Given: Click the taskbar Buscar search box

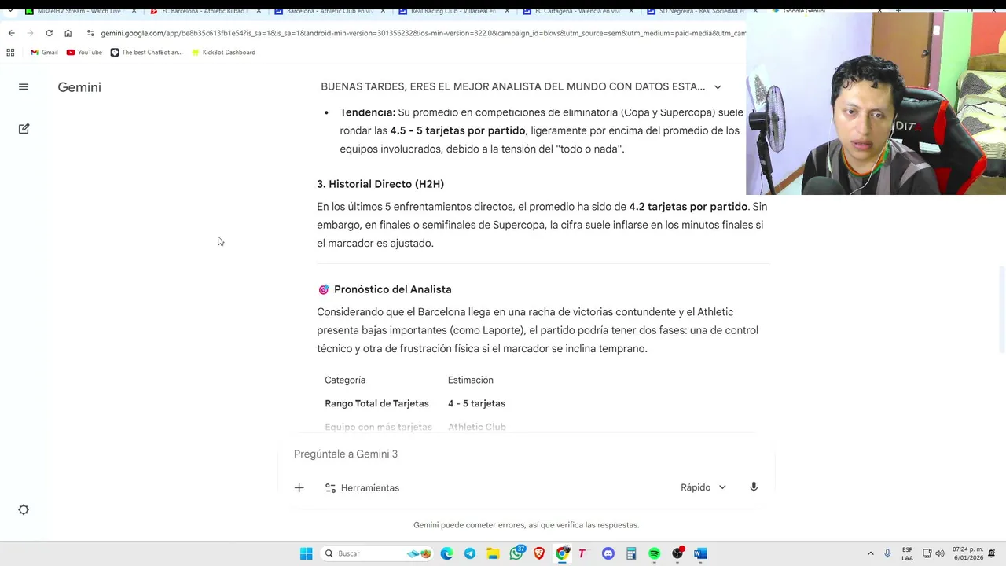Looking at the screenshot, I should click(x=378, y=553).
